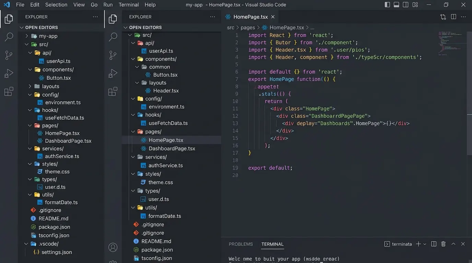Image resolution: width=472 pixels, height=263 pixels.
Task: Open the File menu
Action: pos(20,5)
